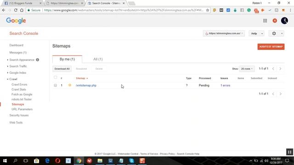Adjust volume via the tray speaker icon
Screen dimensions: 294x165
pos(266,161)
